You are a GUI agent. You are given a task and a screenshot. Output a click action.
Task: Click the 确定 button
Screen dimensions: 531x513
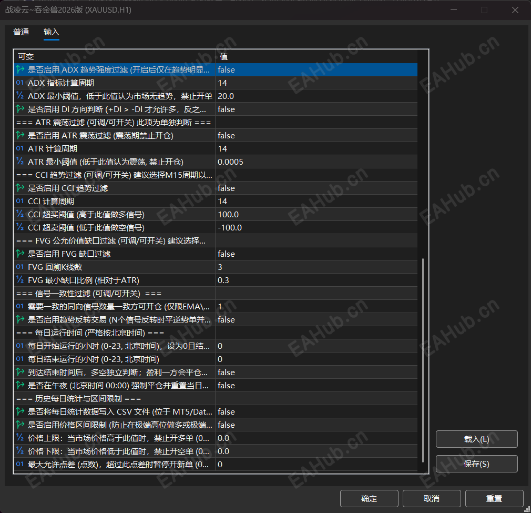pyautogui.click(x=369, y=498)
